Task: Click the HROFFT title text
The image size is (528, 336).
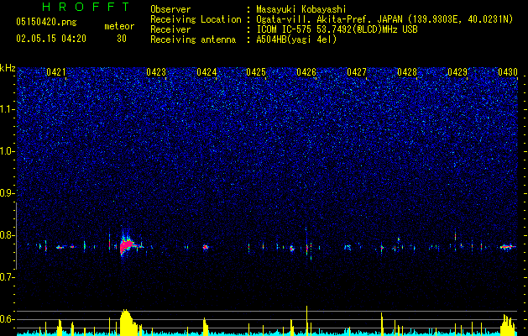Action: coord(86,7)
